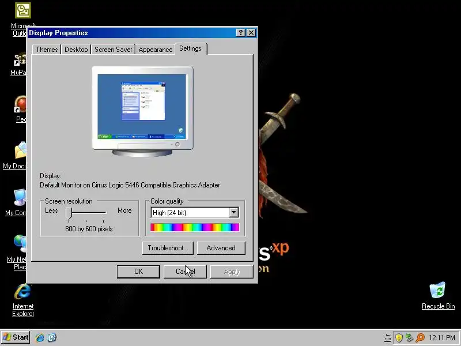Click the orange magnifier tray icon

420,338
